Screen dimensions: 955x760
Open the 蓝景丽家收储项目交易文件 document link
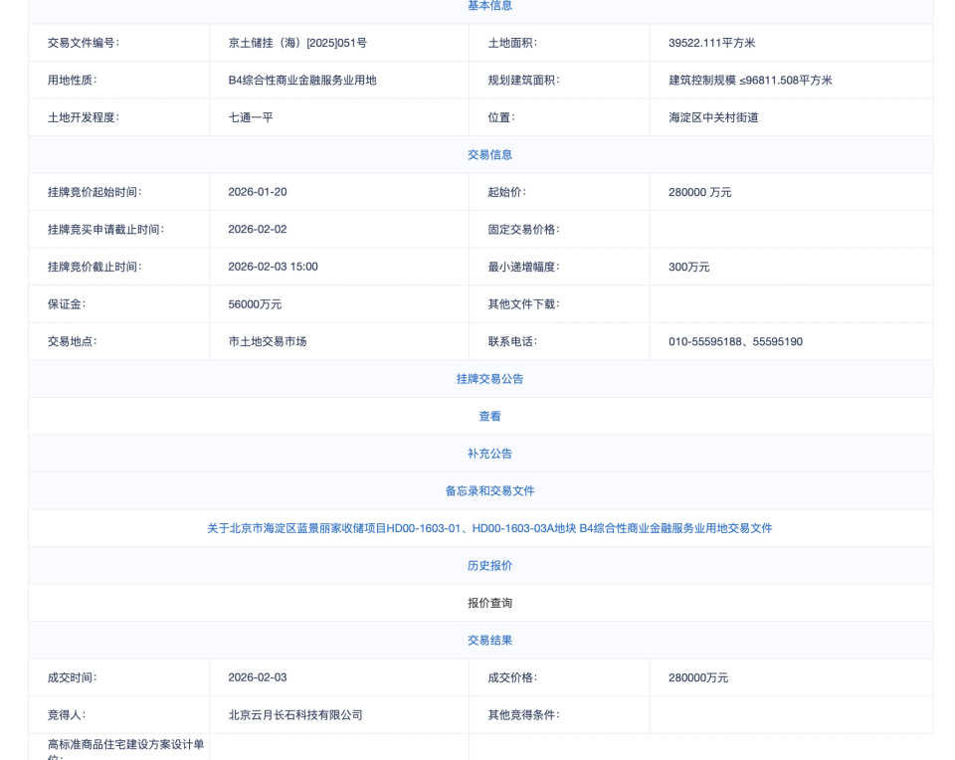tap(489, 528)
